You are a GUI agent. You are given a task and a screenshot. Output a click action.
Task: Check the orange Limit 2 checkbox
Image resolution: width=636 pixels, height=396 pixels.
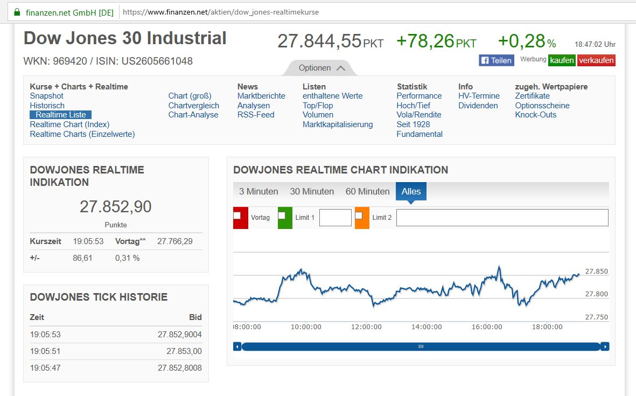click(359, 216)
